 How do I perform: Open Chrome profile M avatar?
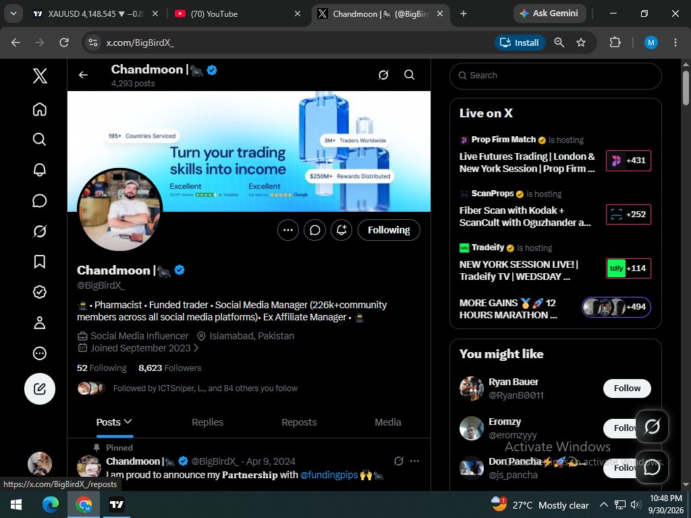(x=651, y=42)
